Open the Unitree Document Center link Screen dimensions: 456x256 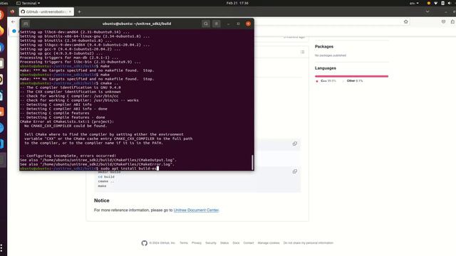[x=197, y=210]
